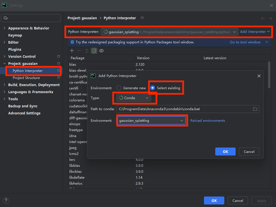Open the Plugins settings page
Image resolution: width=276 pixels, height=207 pixels.
pos(15,49)
